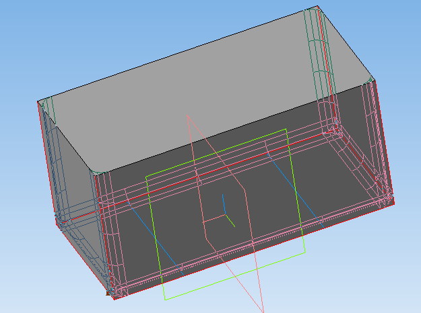Click the bottom-right corner of the green plane
The height and width of the screenshot is (313, 421).
coord(304,253)
